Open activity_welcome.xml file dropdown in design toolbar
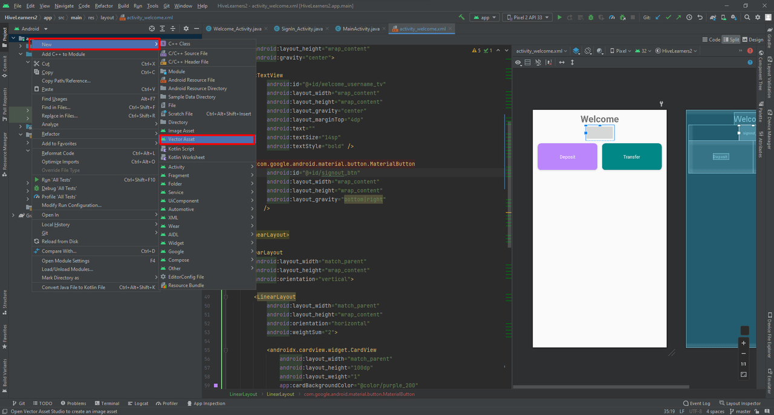Image resolution: width=774 pixels, height=415 pixels. [x=542, y=51]
